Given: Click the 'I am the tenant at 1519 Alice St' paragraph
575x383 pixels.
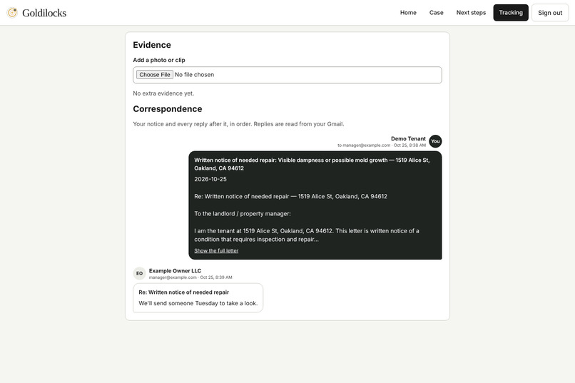Looking at the screenshot, I should point(307,235).
